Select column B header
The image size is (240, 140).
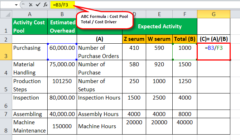[x=62, y=14]
